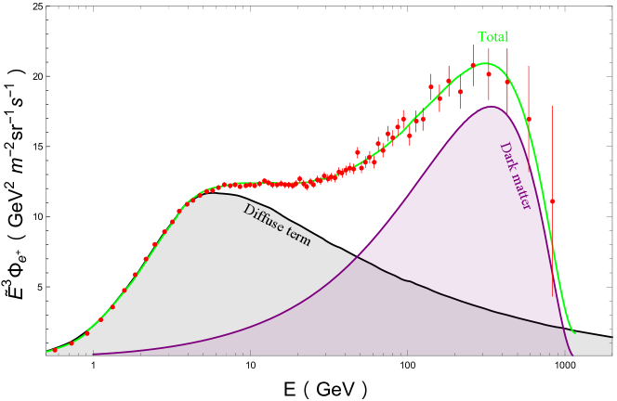The height and width of the screenshot is (401, 617).
Task: Click the x-axis tick label 10
Action: (250, 365)
